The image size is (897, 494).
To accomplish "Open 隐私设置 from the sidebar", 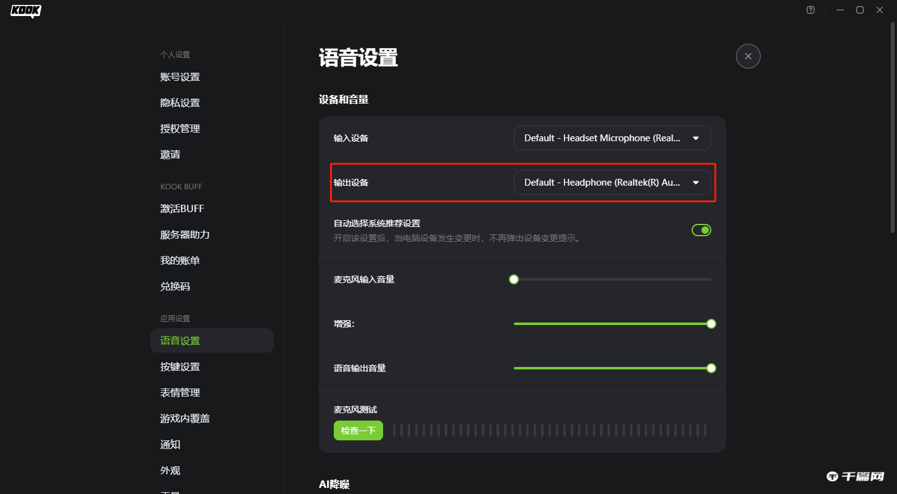I will pyautogui.click(x=180, y=102).
